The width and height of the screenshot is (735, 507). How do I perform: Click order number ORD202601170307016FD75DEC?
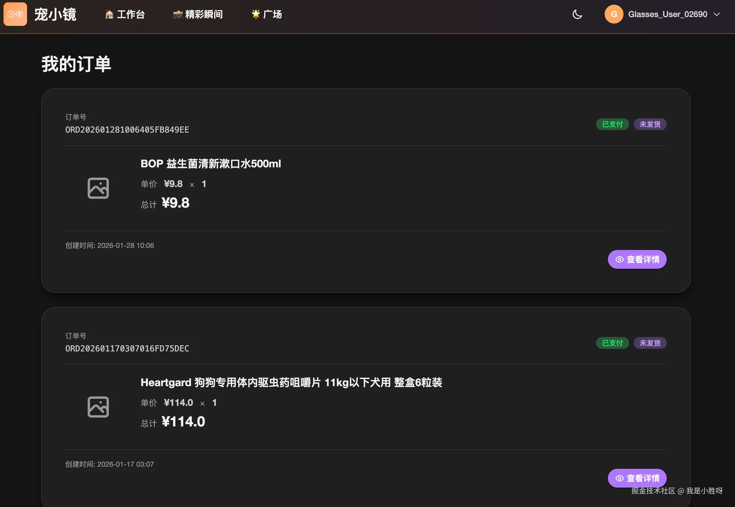point(127,348)
